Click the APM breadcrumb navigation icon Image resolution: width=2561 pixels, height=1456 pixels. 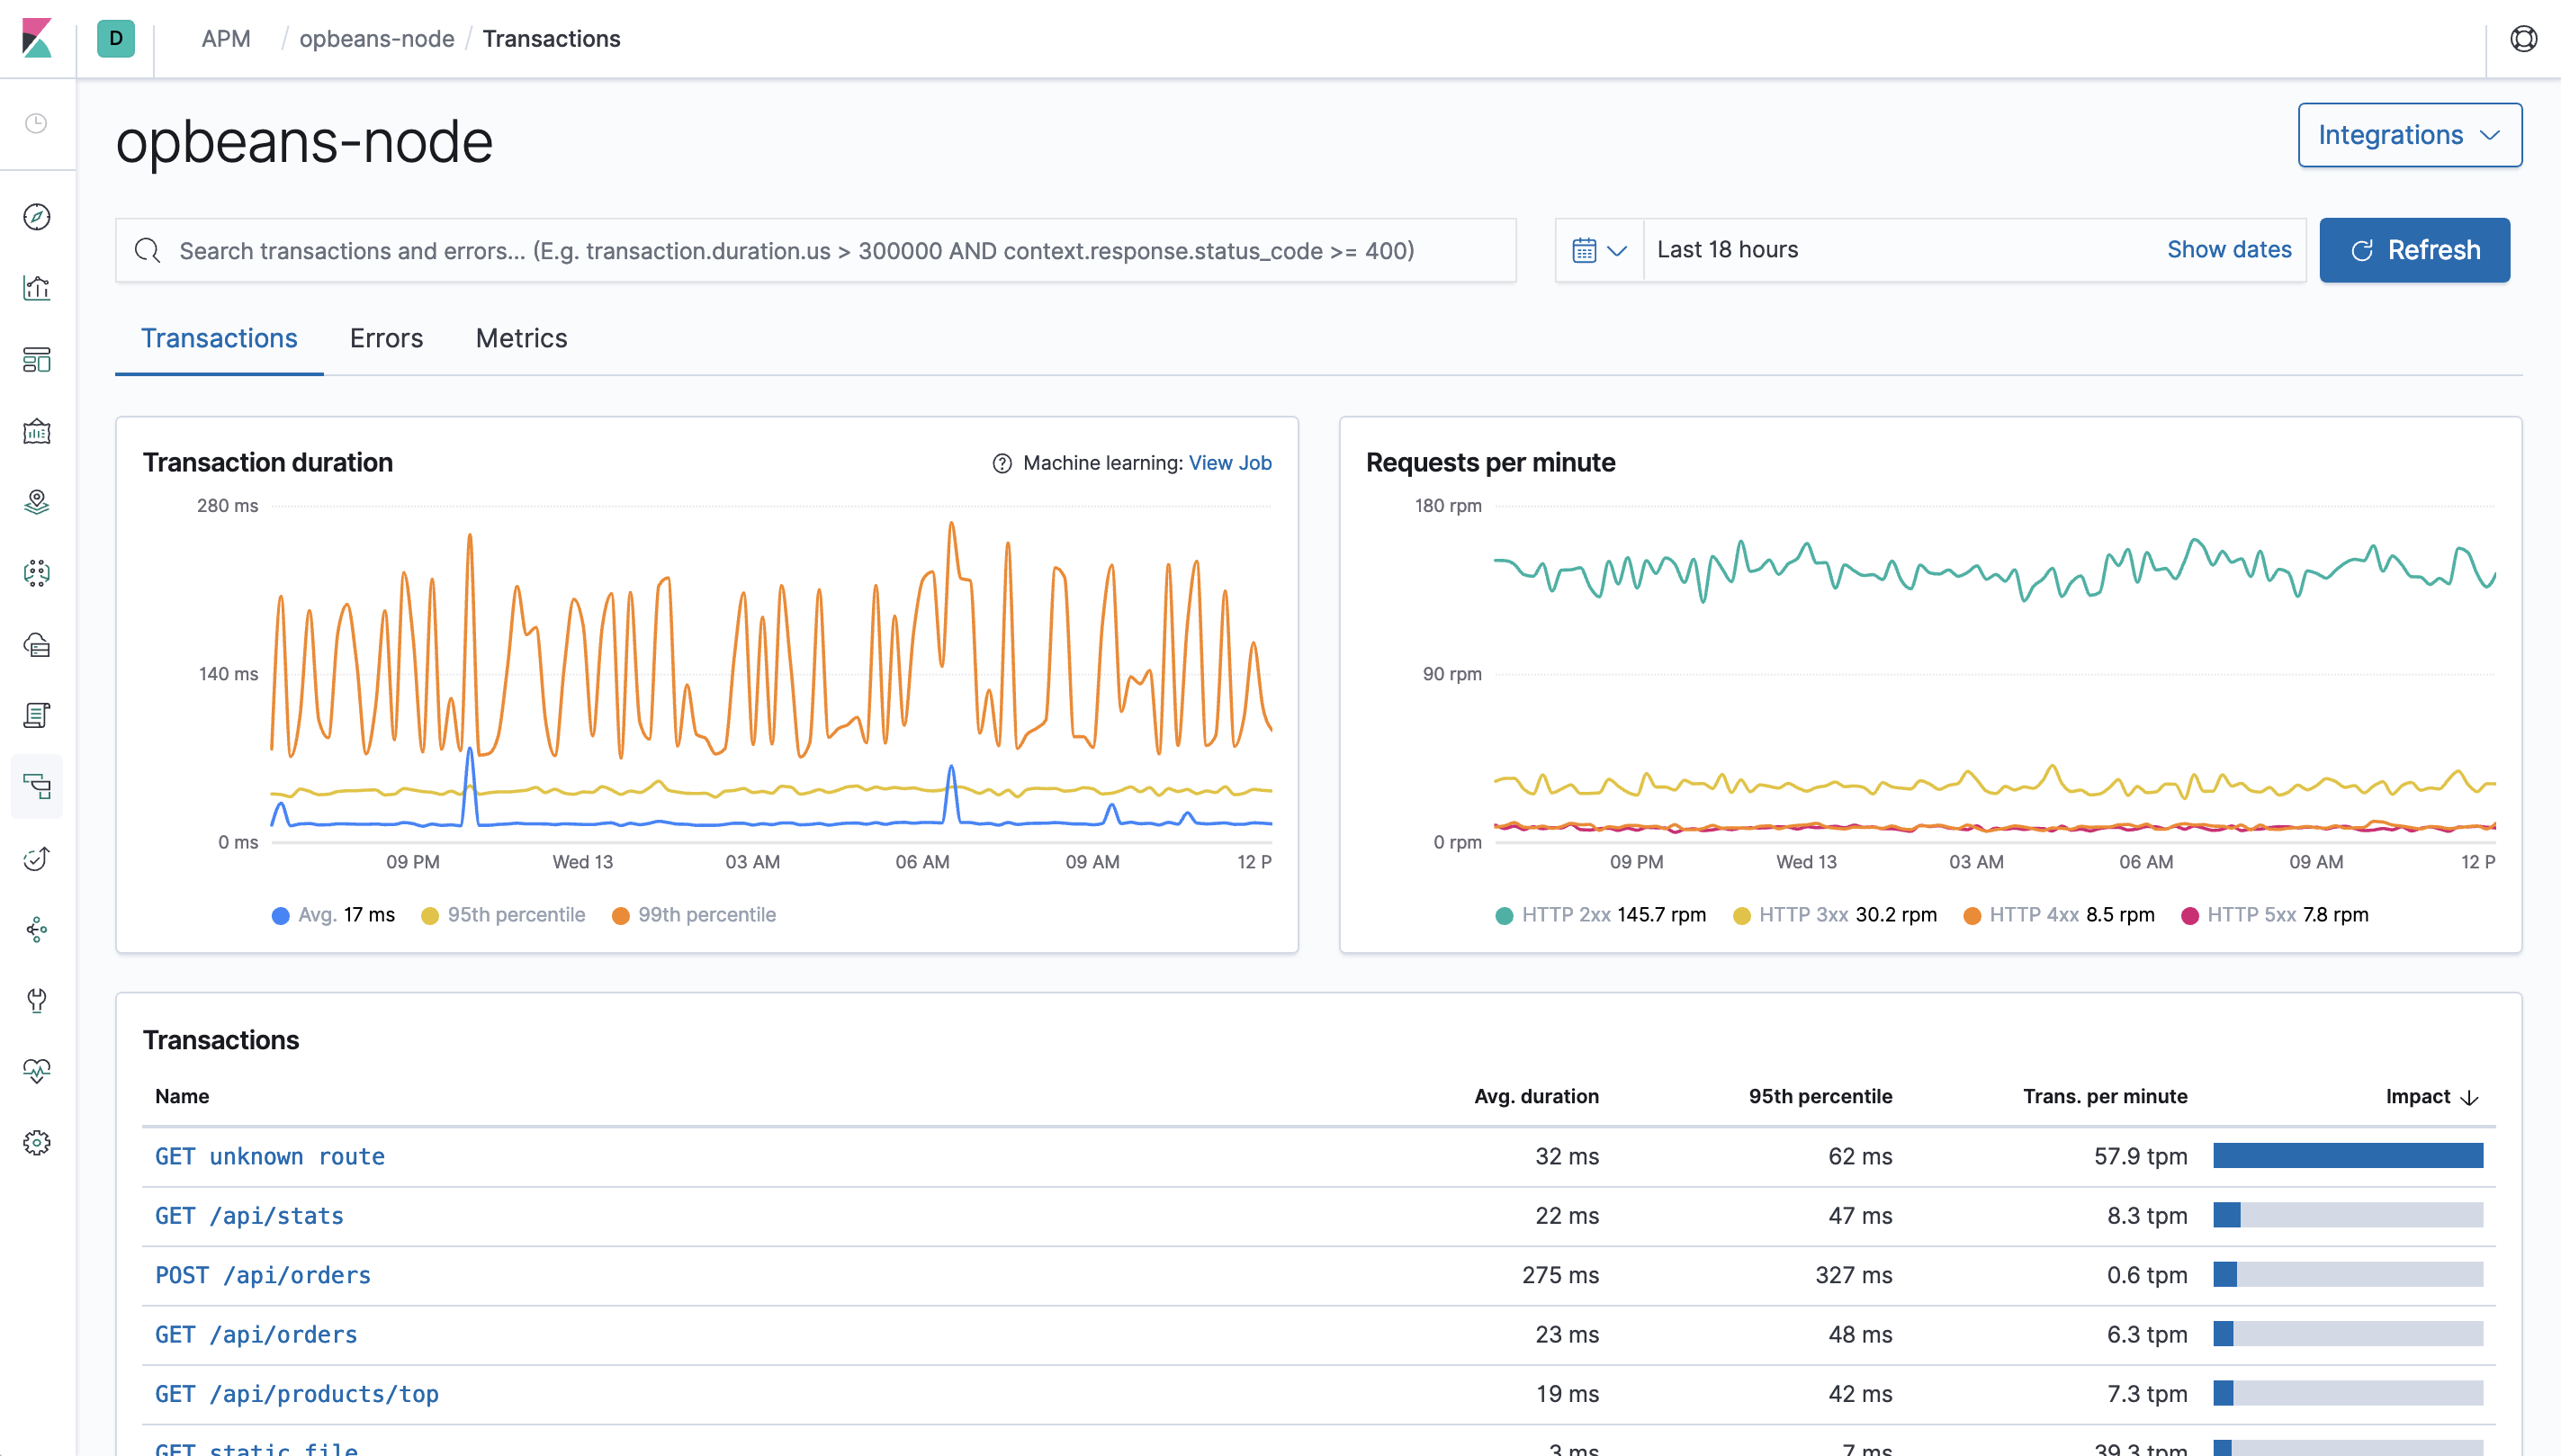pos(225,39)
